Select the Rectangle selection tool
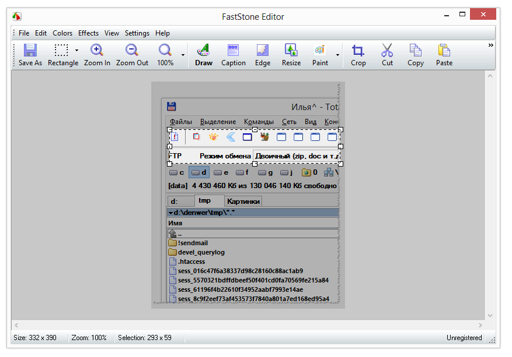Image resolution: width=512 pixels, height=357 pixels. coord(62,55)
